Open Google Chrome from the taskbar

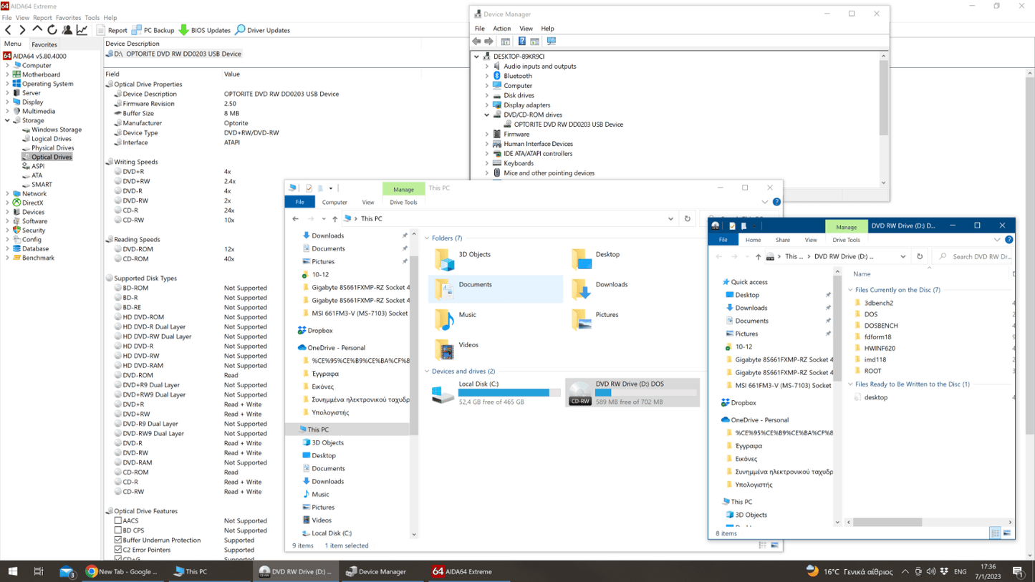click(92, 571)
